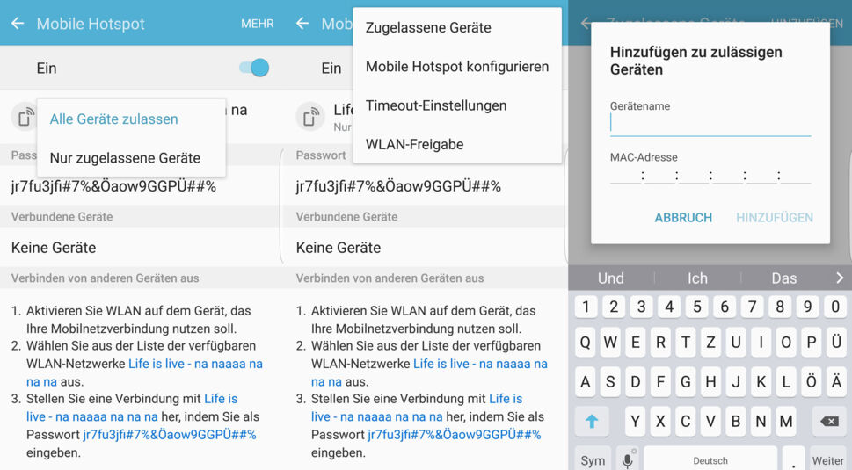Expand more word suggestions arrow
This screenshot has height=470, width=852.
click(839, 278)
